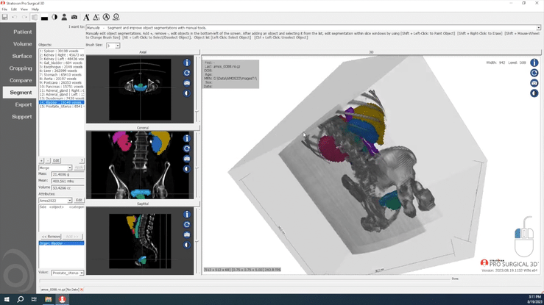544x305 pixels.
Task: Click the info icon on the Axial view
Action: tap(187, 63)
